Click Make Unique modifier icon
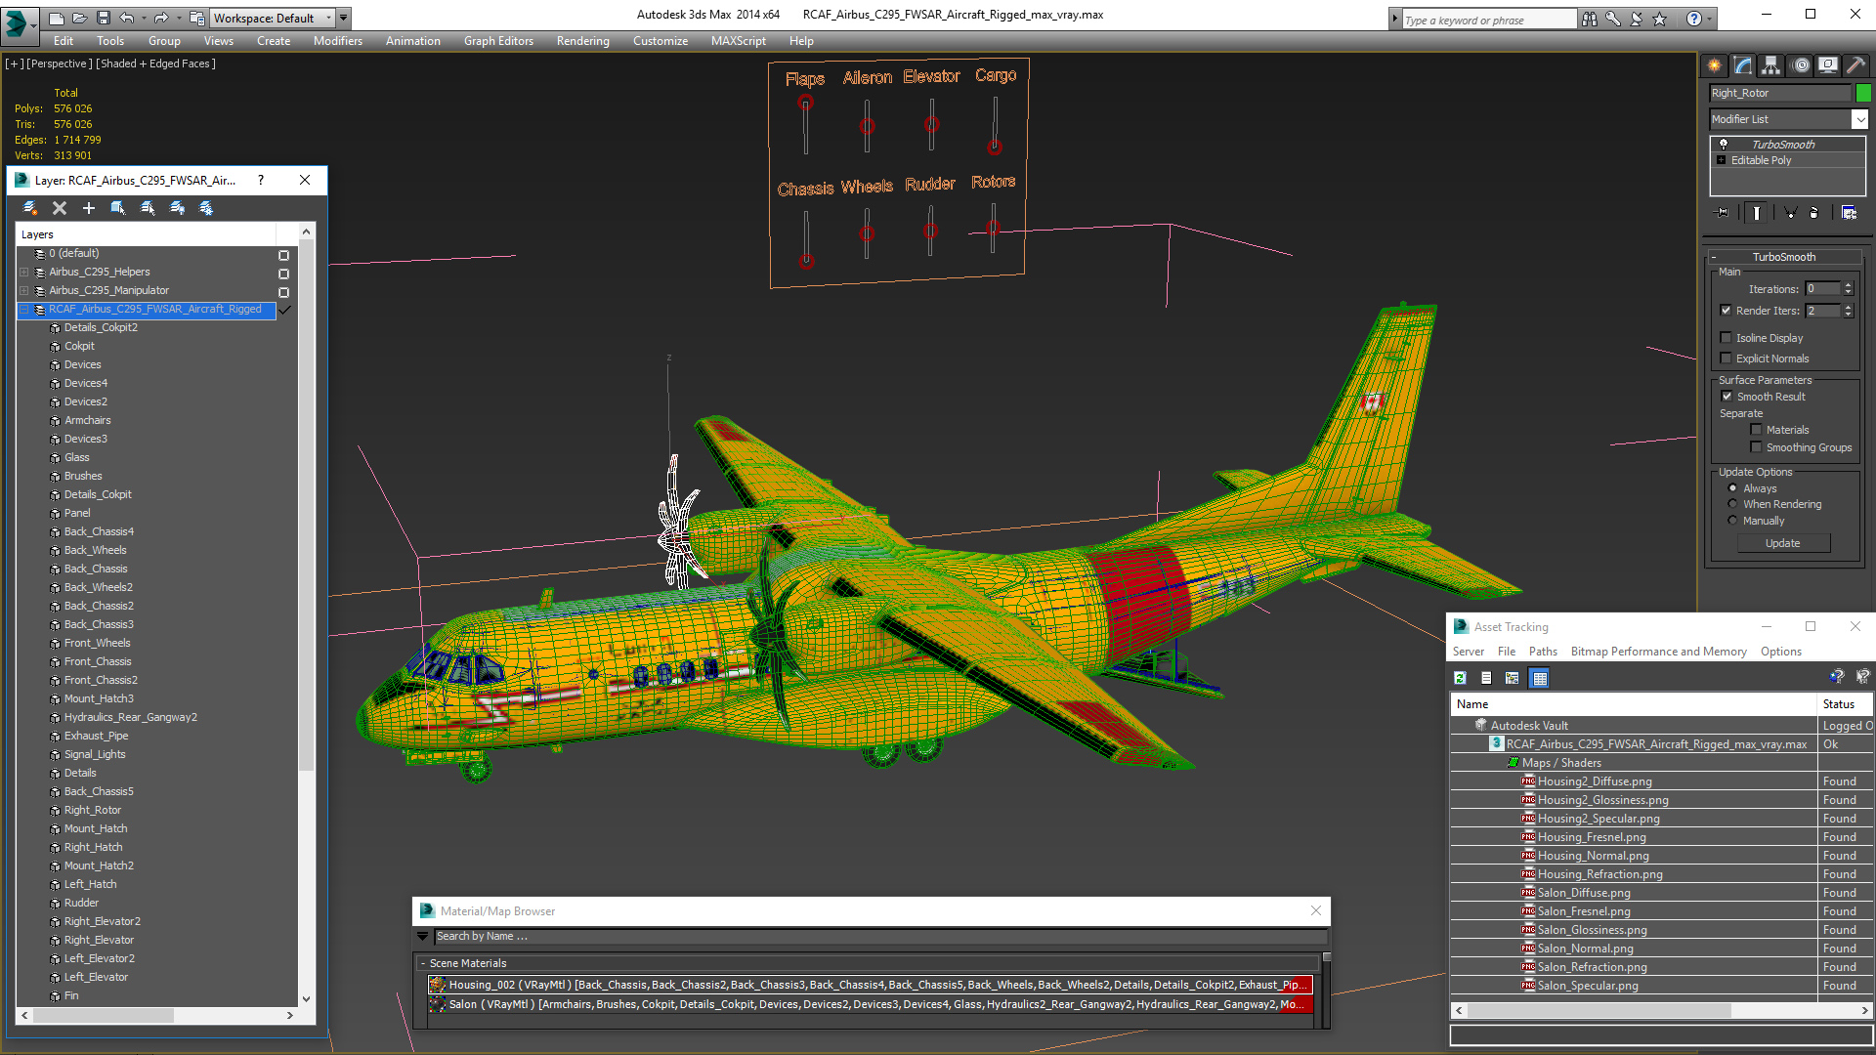 click(1790, 212)
